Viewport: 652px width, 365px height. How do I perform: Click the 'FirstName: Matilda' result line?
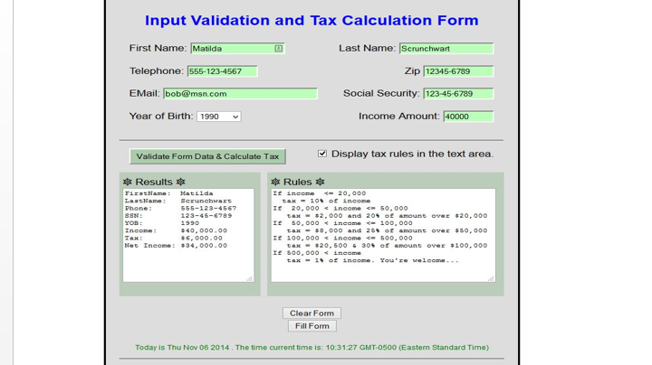tap(168, 193)
